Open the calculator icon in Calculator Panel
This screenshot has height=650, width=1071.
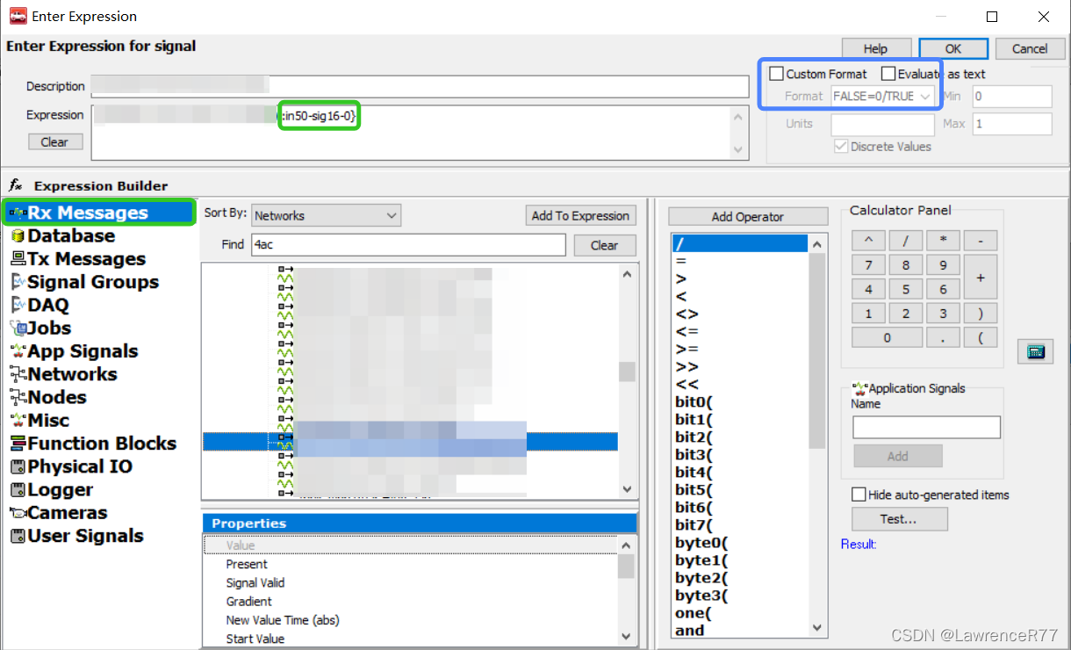pyautogui.click(x=1035, y=350)
